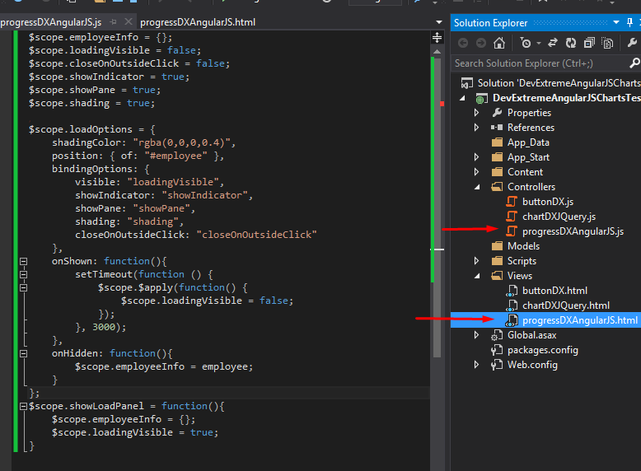
Task: Open the Pending Changes Filter clock icon
Action: [526, 43]
